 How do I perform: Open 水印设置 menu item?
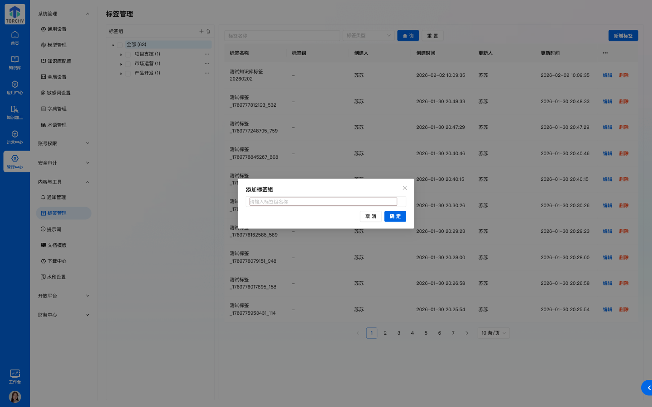click(57, 277)
